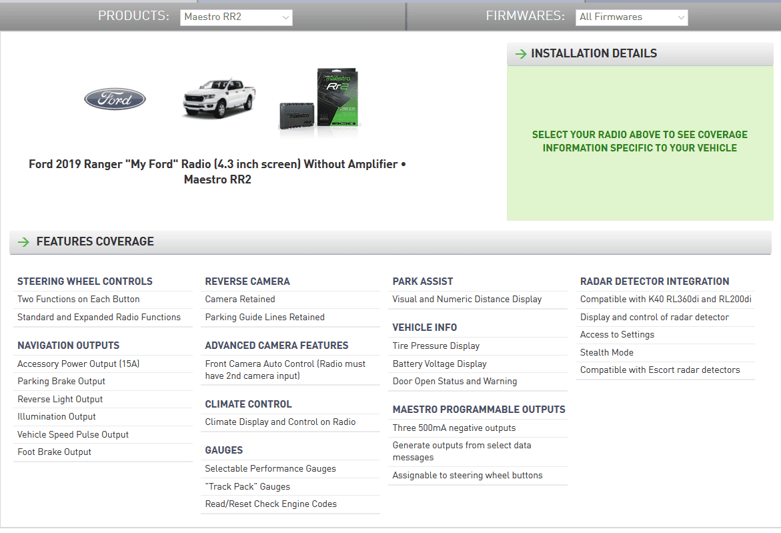
Task: Click Accessory Power Output (15A)
Action: 78,364
